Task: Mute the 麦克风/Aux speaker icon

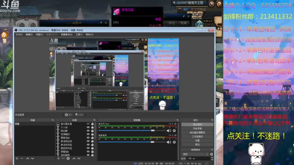Action: (169, 131)
